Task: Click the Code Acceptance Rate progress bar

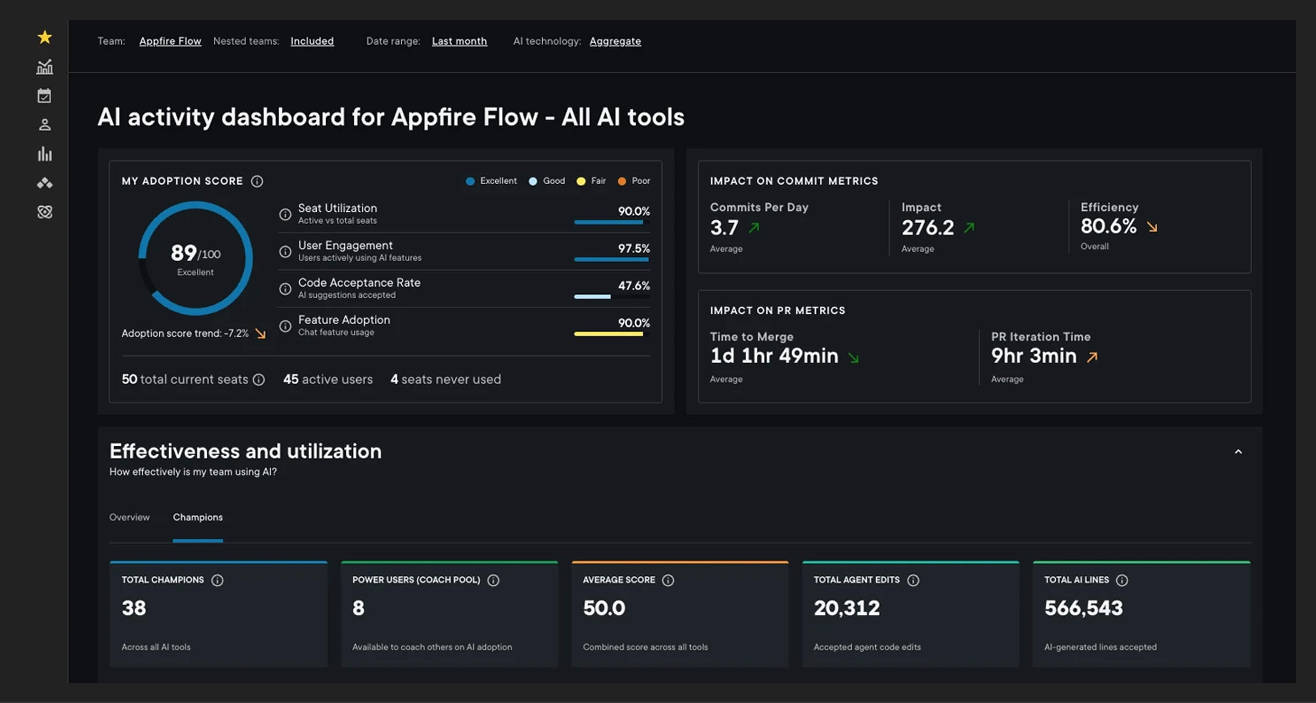Action: coord(611,296)
